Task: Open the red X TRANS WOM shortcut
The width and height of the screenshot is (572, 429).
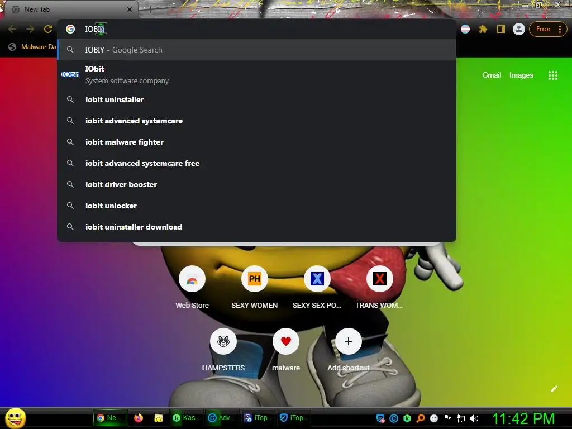Action: click(x=379, y=288)
